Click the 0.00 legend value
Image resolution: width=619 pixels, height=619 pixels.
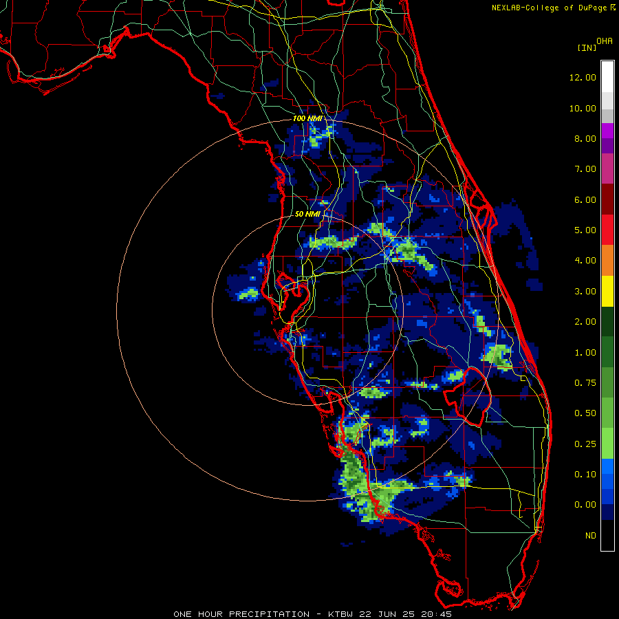click(585, 505)
